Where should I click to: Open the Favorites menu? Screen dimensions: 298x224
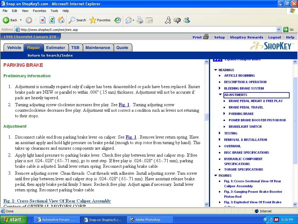[x=39, y=11]
